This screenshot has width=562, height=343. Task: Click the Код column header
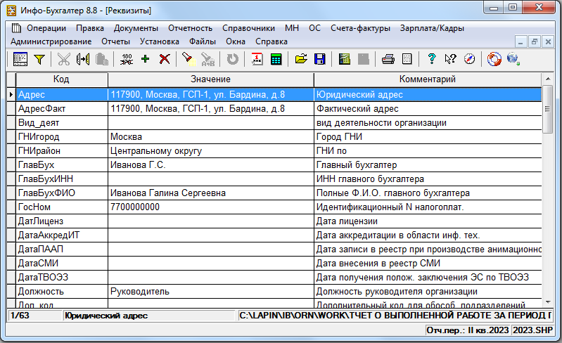[x=61, y=79]
